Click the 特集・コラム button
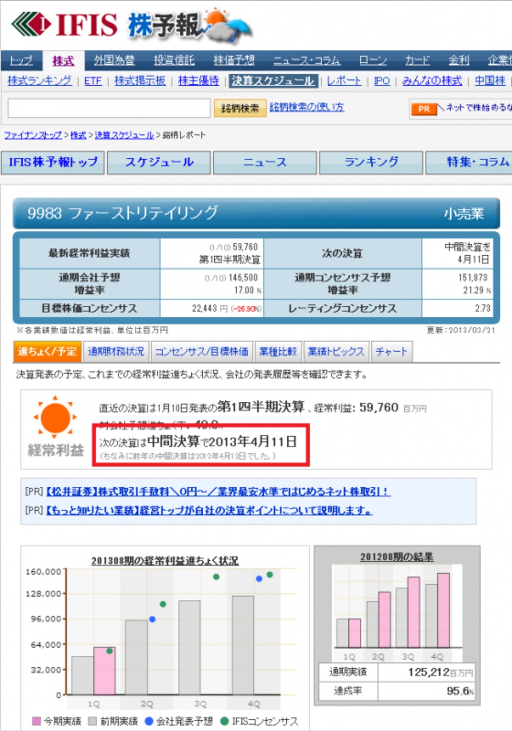Screen dimensions: 512x731 point(469,162)
